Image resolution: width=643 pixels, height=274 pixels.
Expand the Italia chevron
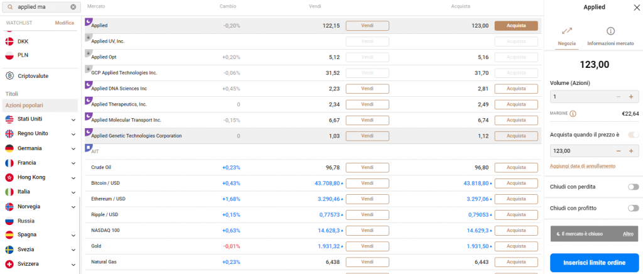pyautogui.click(x=73, y=192)
